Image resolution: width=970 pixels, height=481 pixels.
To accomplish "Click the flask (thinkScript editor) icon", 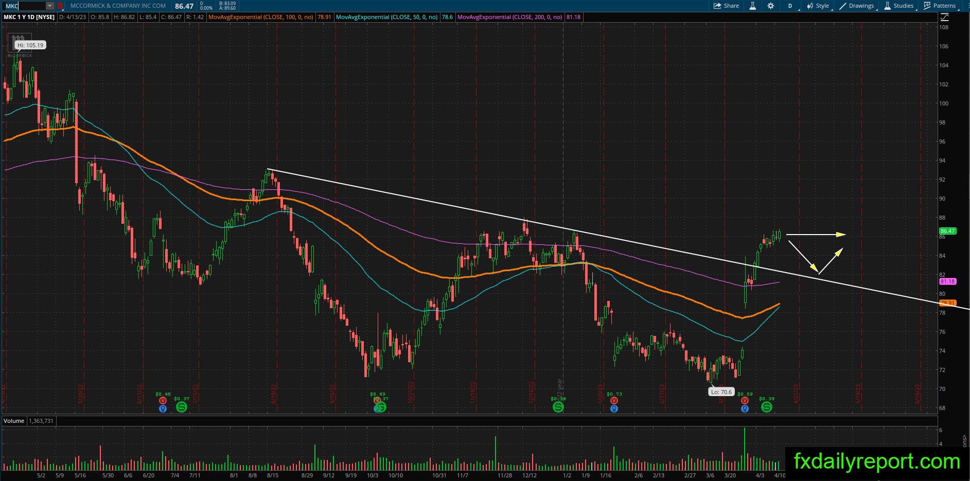I will (752, 6).
